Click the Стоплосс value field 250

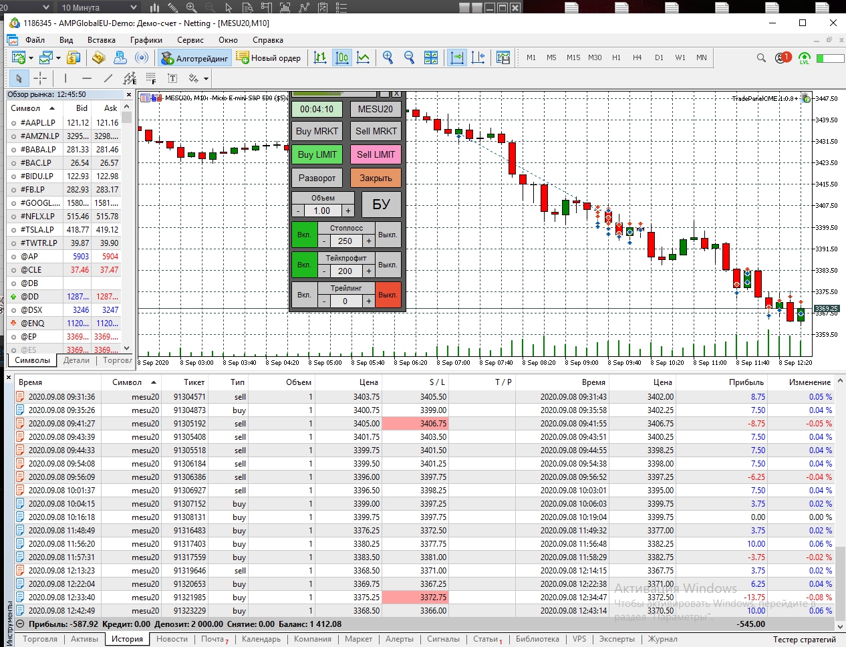pos(345,241)
